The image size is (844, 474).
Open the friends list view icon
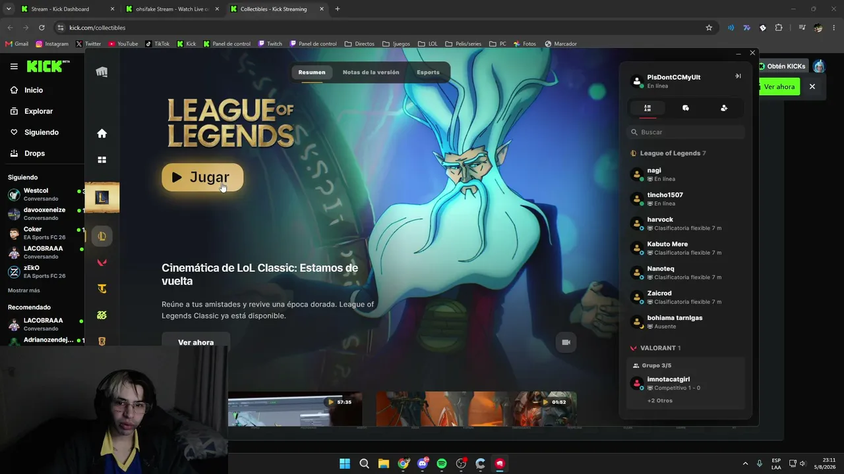click(648, 108)
